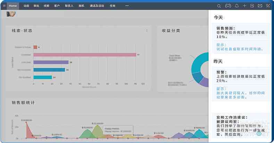Open the 审批 tab

(36, 6)
